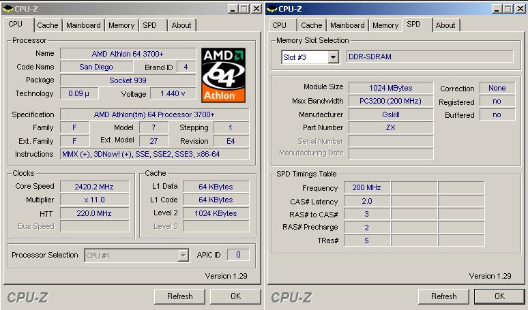Click Module Size value 1024 MBytes
This screenshot has height=310, width=528.
point(391,88)
